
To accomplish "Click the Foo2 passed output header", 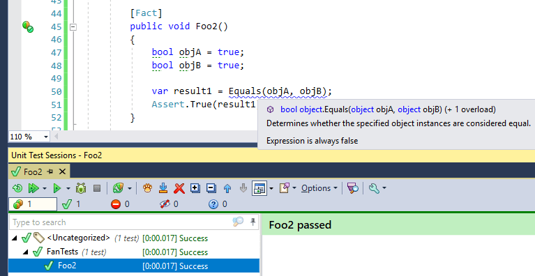I will coord(398,225).
